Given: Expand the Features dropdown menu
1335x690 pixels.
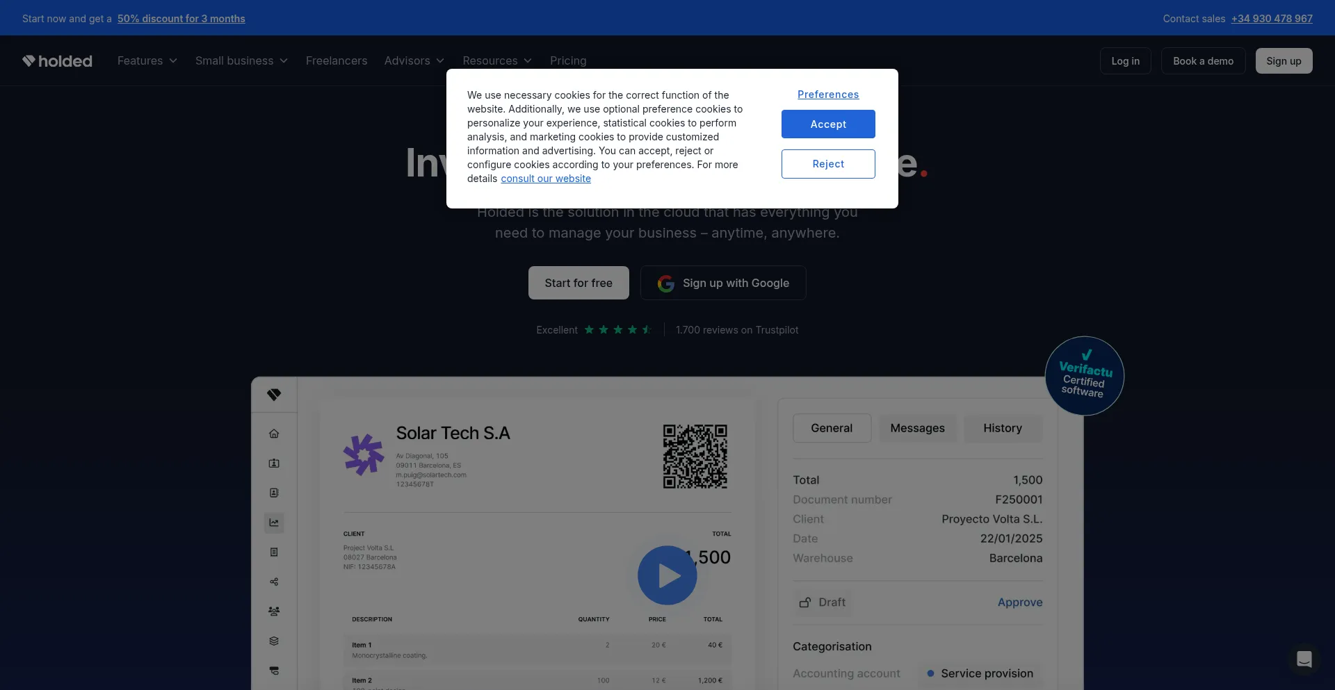Looking at the screenshot, I should (x=147, y=61).
